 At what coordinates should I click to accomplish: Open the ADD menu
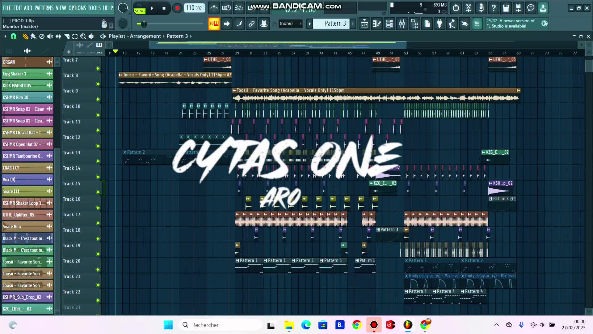tap(28, 8)
